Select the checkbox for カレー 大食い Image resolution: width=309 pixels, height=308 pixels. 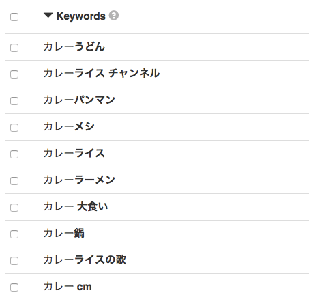pos(14,208)
